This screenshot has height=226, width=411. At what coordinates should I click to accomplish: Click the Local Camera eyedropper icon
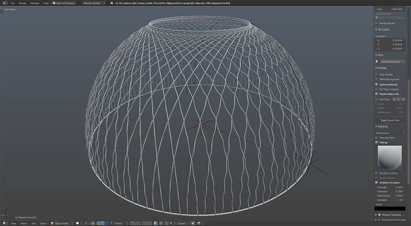coord(403,18)
